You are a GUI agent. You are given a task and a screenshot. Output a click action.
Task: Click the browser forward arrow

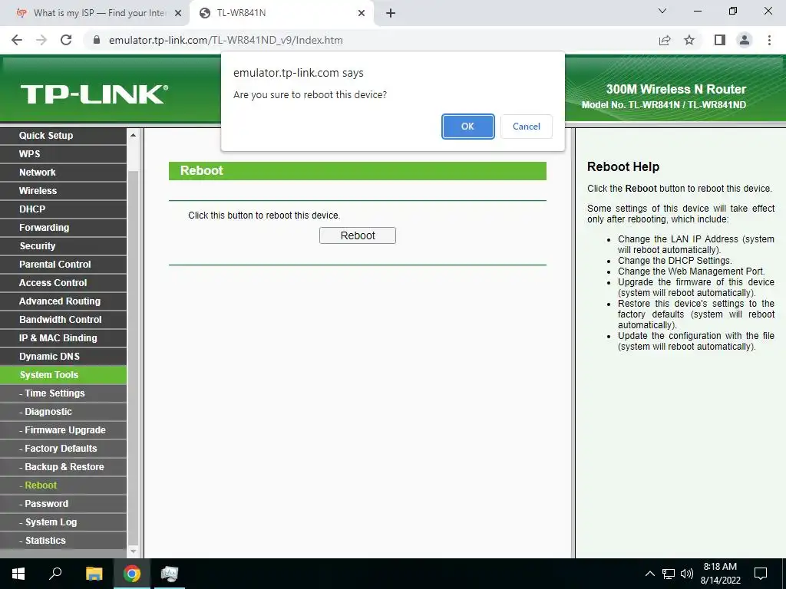pos(41,40)
